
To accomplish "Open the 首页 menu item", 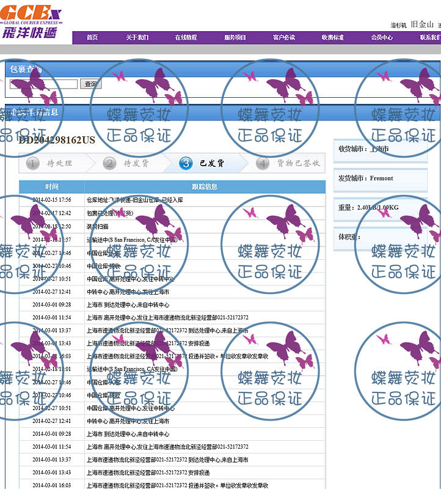I will pos(92,37).
